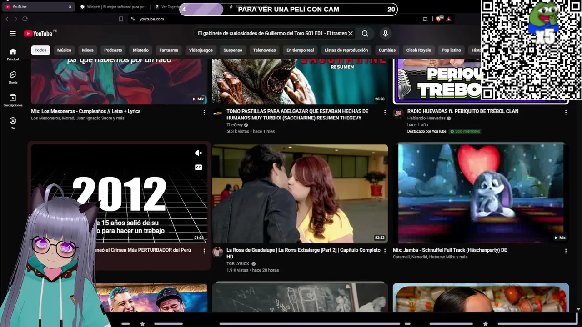Open the Hablando Huevadas channel link

point(426,118)
